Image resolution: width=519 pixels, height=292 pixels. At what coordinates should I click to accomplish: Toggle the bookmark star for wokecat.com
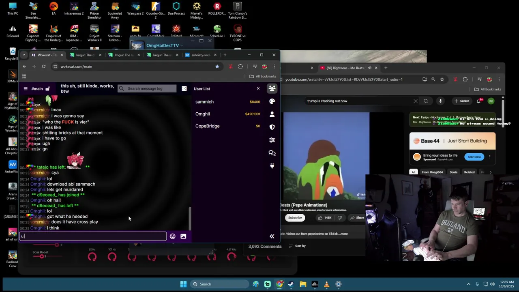(217, 67)
